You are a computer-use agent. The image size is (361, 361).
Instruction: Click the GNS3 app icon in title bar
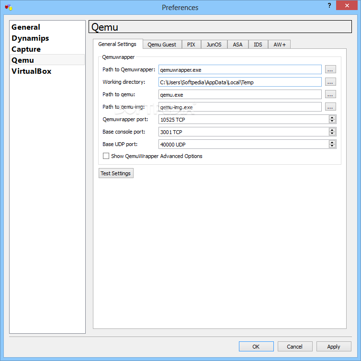[x=9, y=7]
